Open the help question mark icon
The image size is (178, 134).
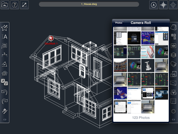[x=15, y=5]
